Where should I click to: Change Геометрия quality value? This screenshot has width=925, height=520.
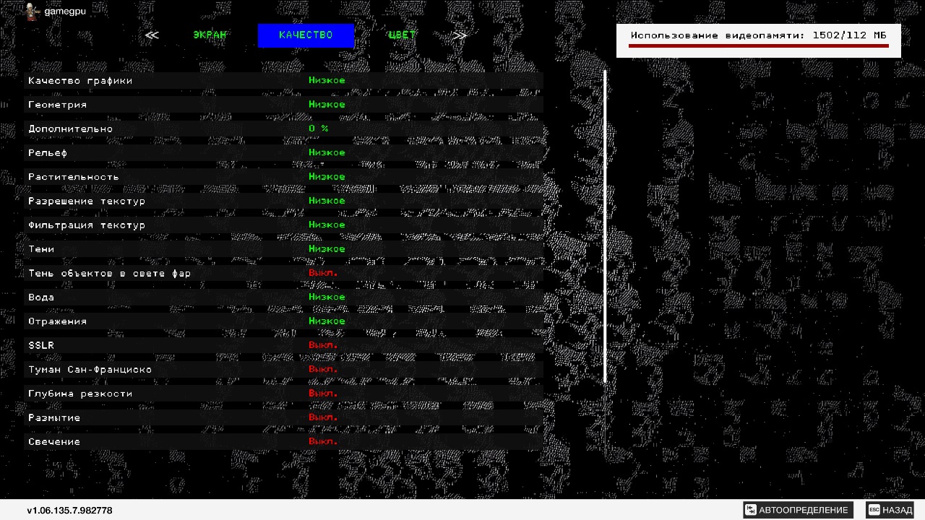point(327,105)
